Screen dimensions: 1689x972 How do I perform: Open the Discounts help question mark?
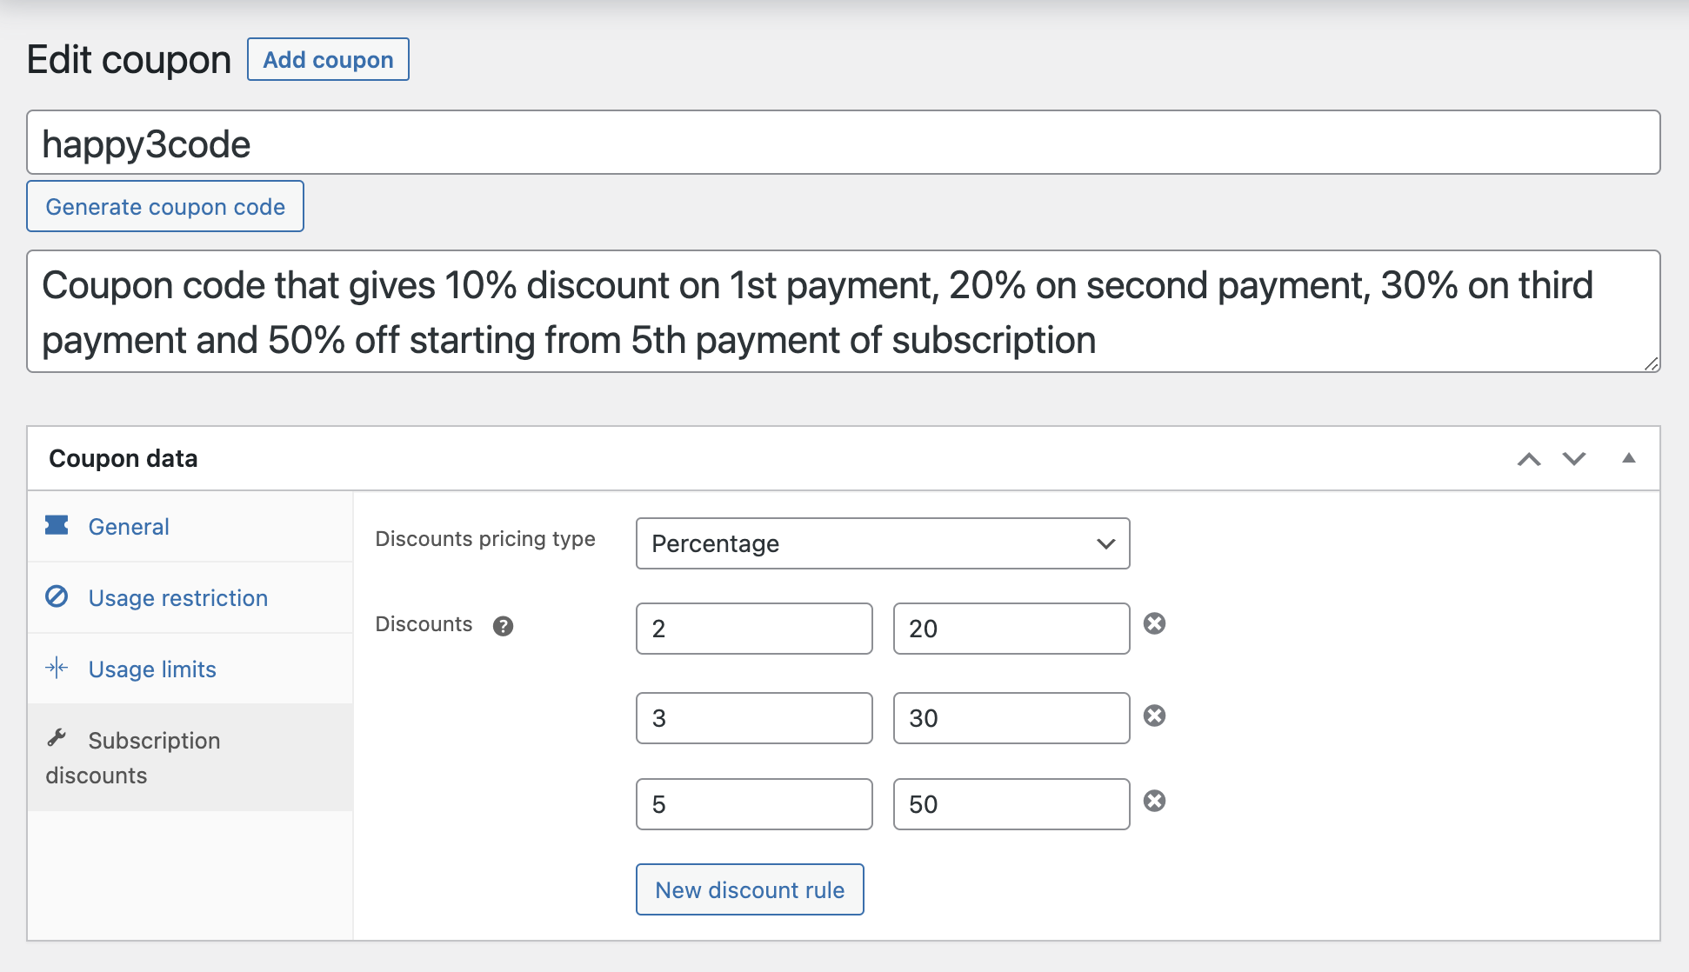click(x=503, y=625)
